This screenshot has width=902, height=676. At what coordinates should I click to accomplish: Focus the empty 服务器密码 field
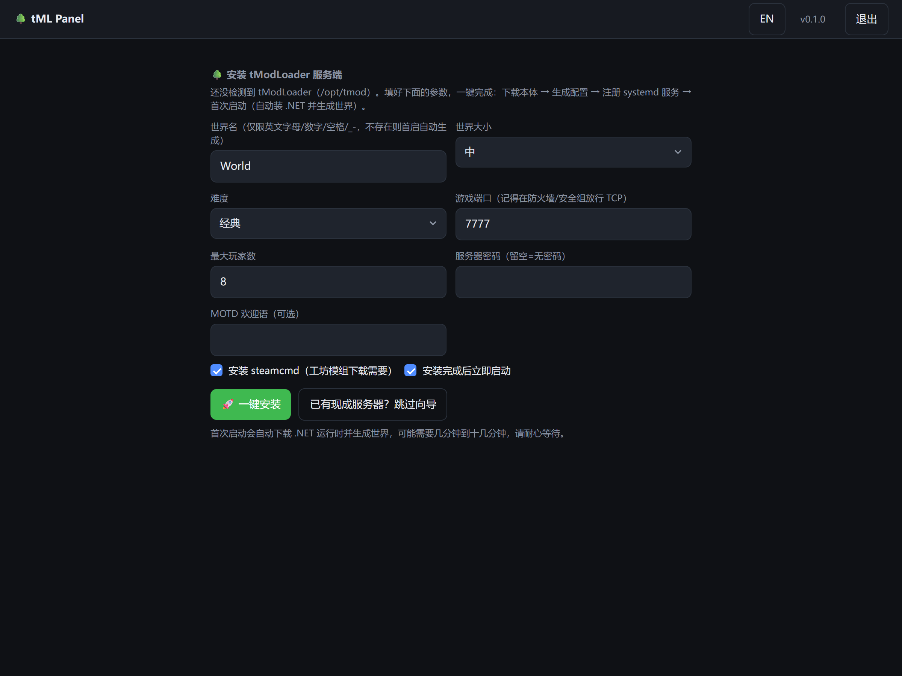point(573,282)
